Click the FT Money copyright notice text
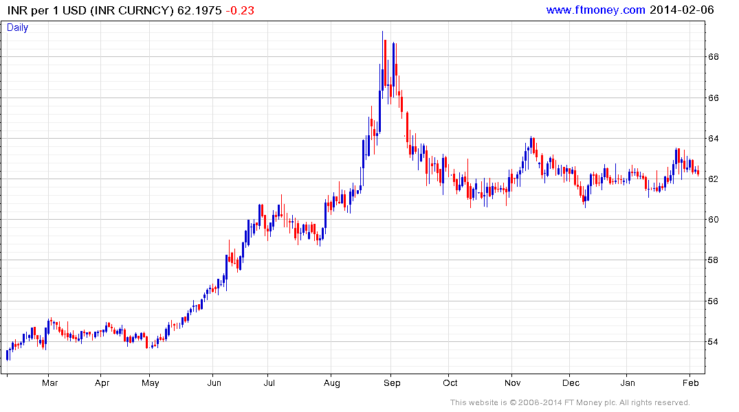Viewport: 739px width, 412px height. tap(570, 402)
